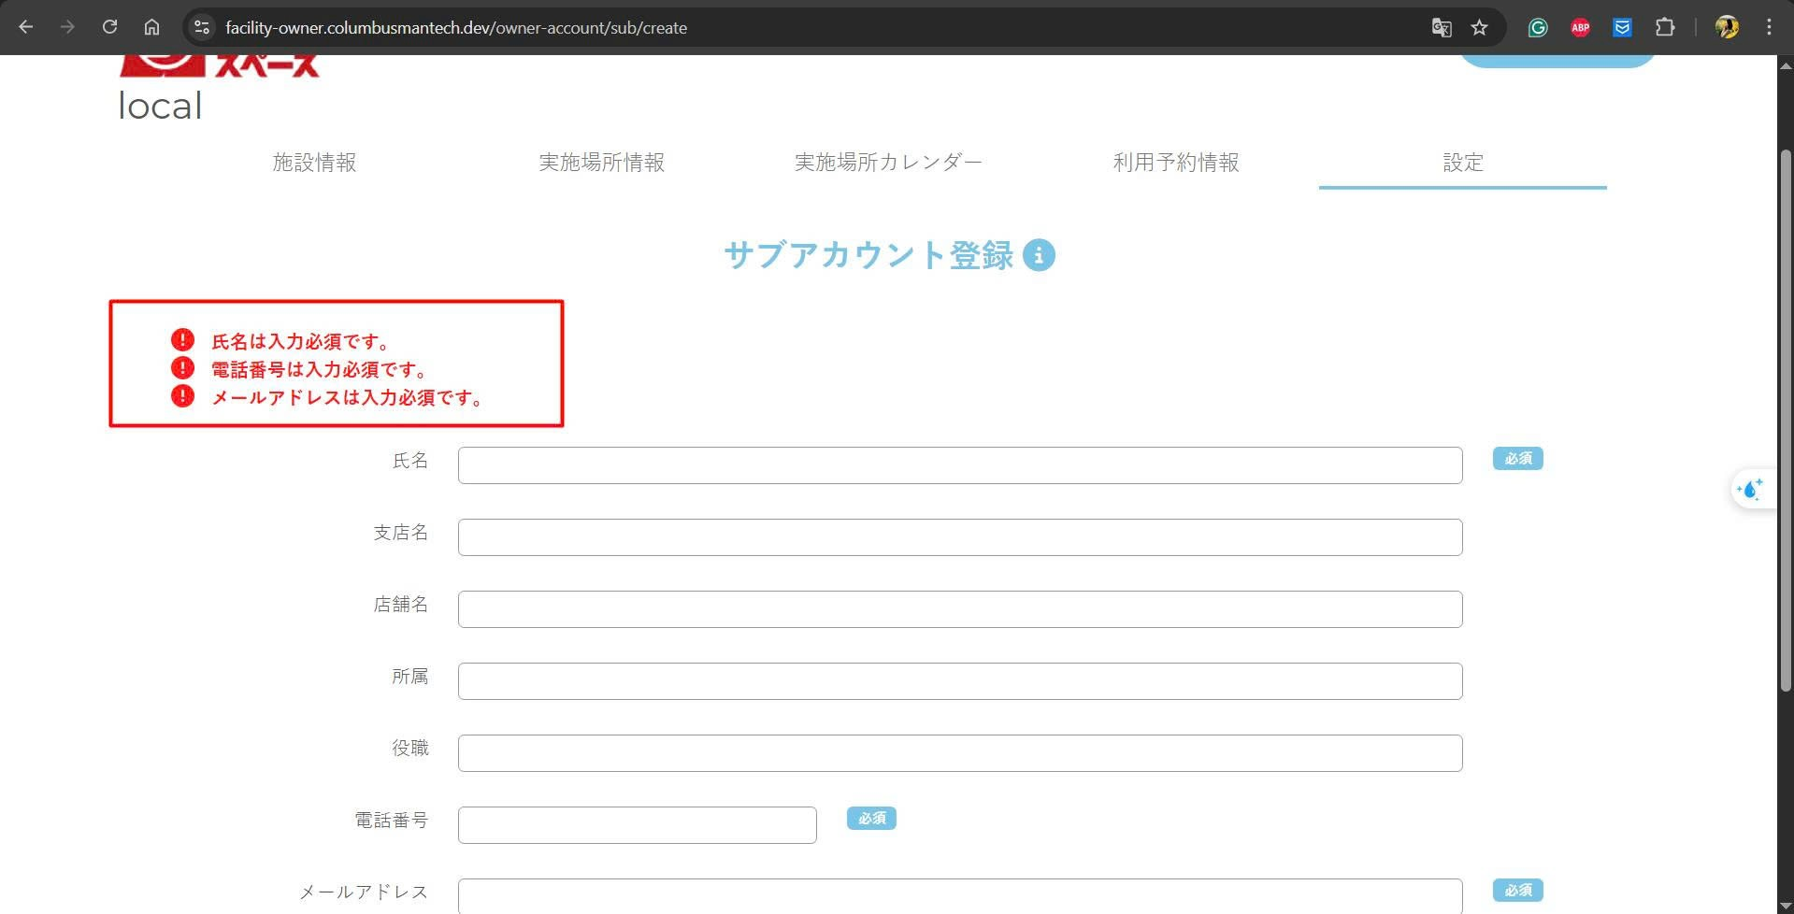
Task: Click the 支店名 text field
Action: point(959,537)
